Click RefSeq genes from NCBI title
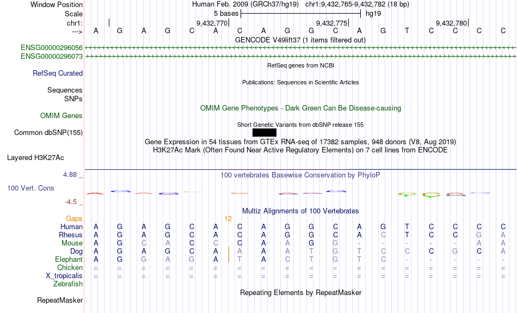 point(301,65)
